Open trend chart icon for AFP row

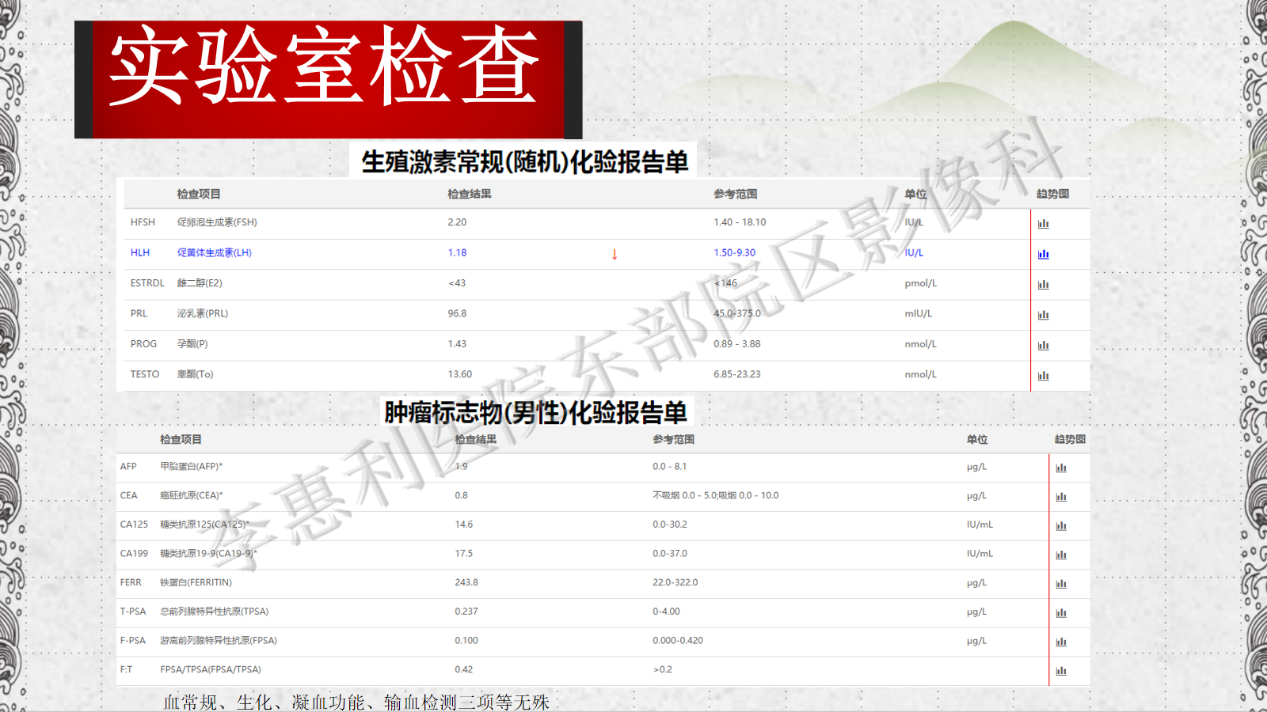1061,468
